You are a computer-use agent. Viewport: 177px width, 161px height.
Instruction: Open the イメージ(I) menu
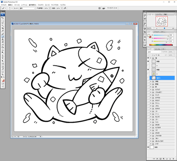pyautogui.click(x=17, y=5)
